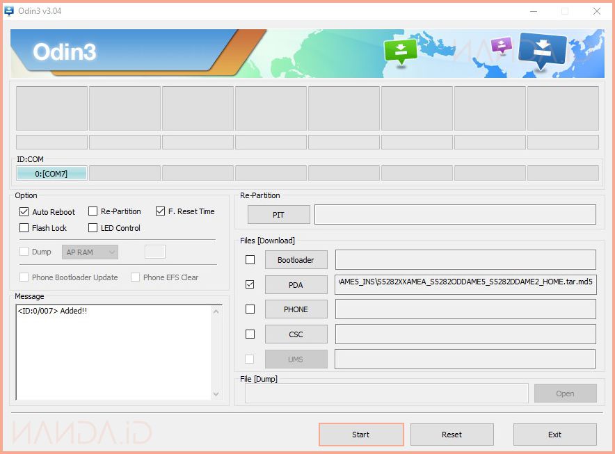Select the 0:[COM7] port indicator

coord(51,173)
